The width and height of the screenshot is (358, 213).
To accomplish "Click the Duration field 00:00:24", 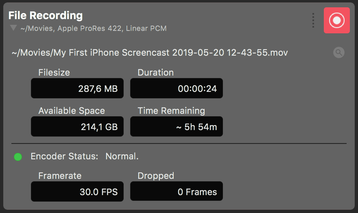I will tap(177, 88).
